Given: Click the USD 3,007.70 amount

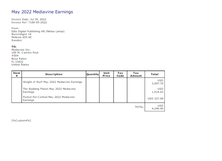Looking at the screenshot, I should click(x=158, y=82).
